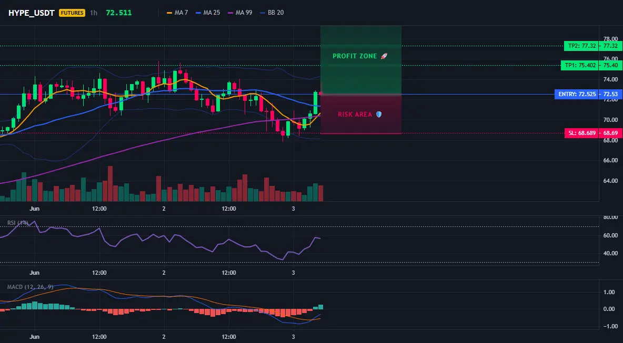
Task: Click the MACD 1.00 axis label
Action: click(609, 292)
